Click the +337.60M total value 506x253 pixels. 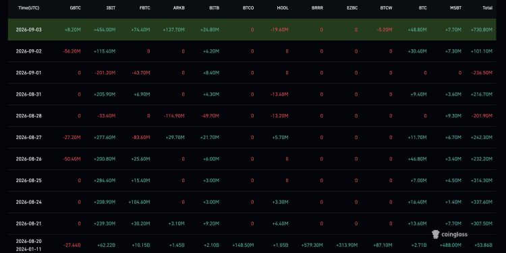click(x=482, y=202)
